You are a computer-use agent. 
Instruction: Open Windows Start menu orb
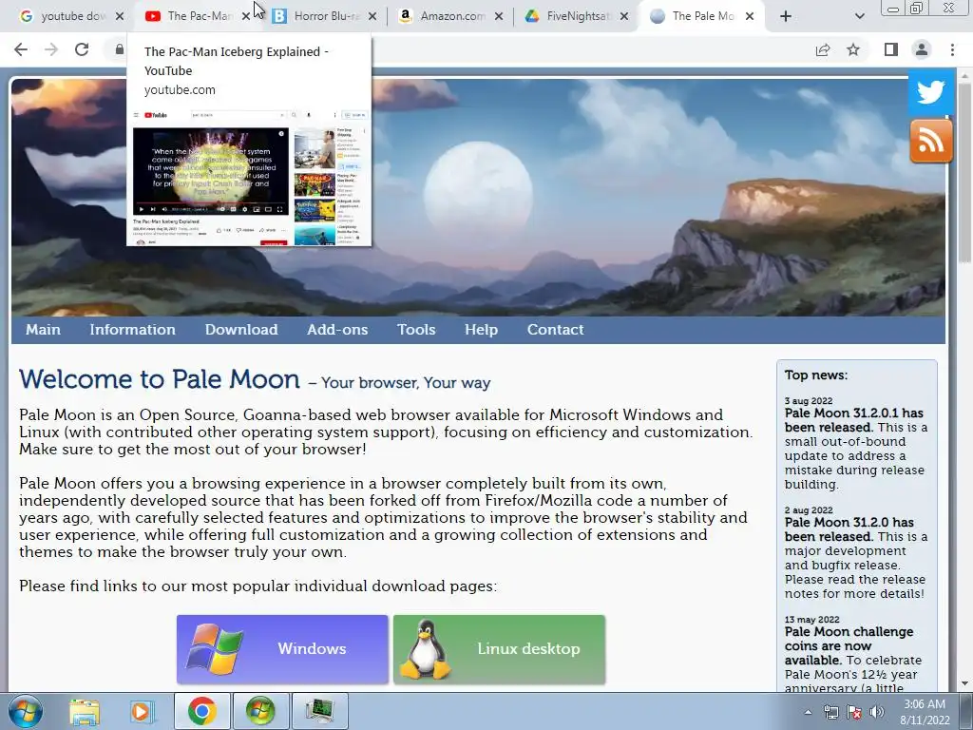(x=25, y=711)
